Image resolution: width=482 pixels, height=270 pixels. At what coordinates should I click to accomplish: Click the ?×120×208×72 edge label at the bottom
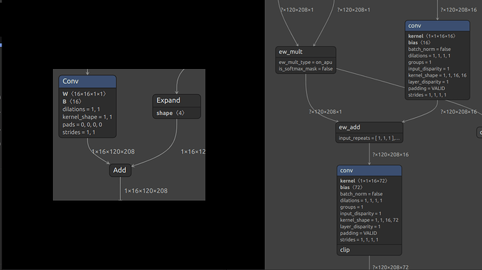pos(390,267)
